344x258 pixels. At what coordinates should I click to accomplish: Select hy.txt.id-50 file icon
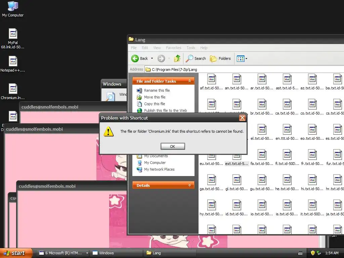tap(212, 206)
